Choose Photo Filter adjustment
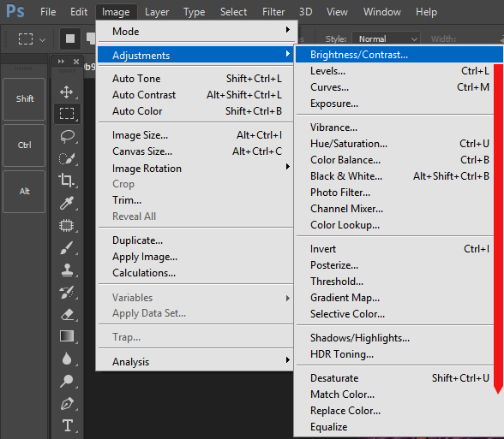This screenshot has height=439, width=504. click(x=394, y=193)
